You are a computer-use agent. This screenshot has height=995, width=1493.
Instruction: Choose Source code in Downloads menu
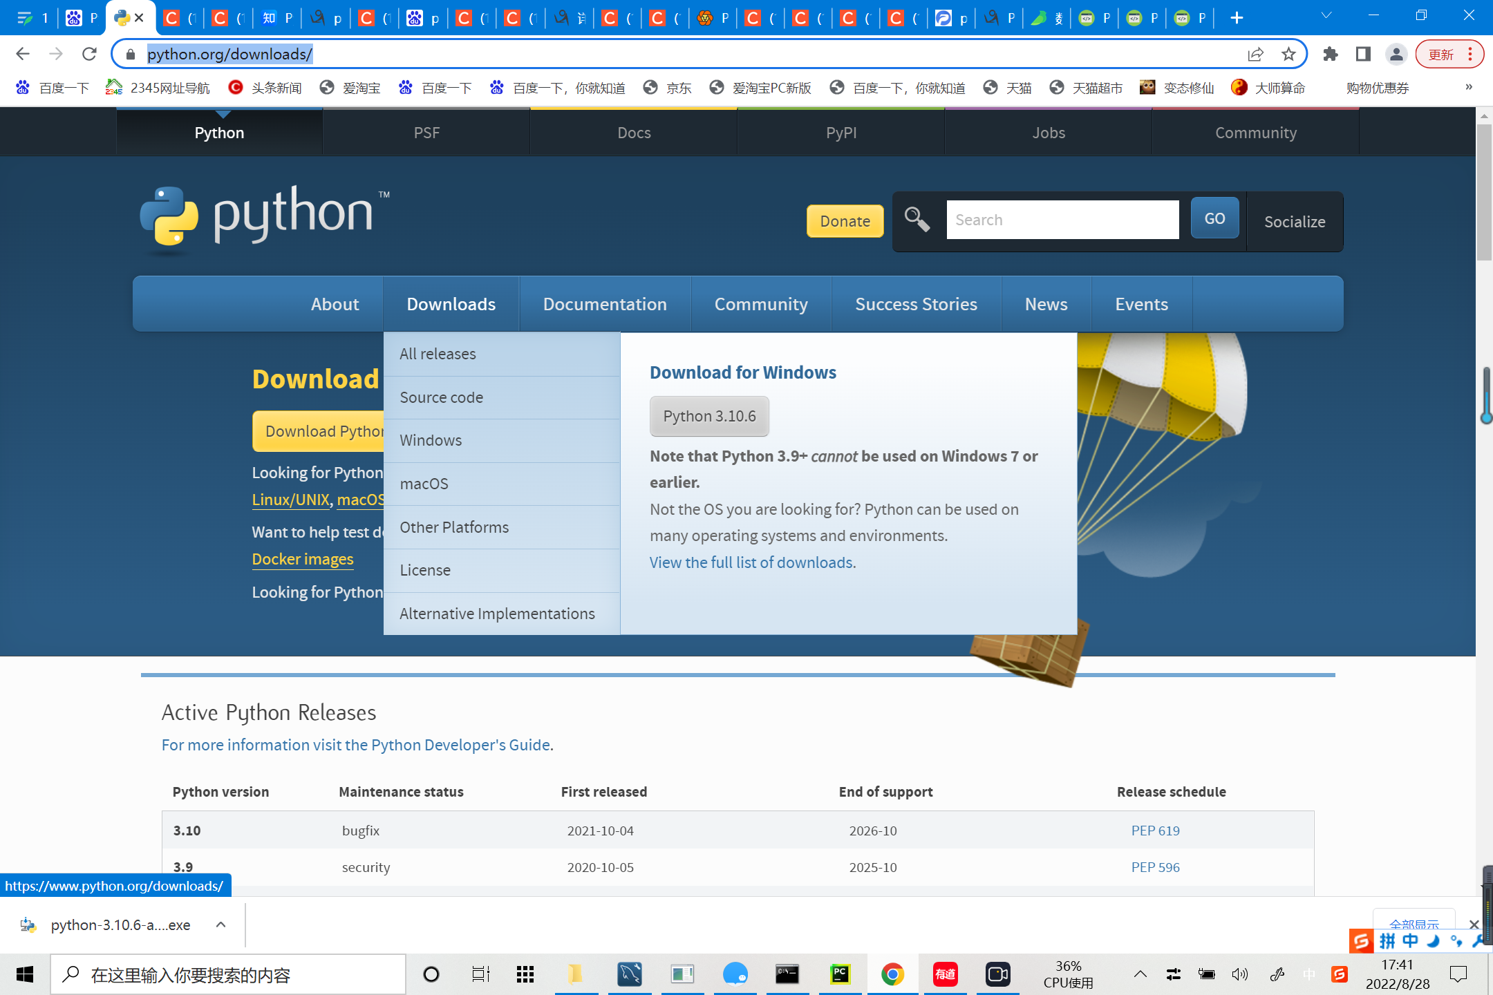click(x=502, y=397)
